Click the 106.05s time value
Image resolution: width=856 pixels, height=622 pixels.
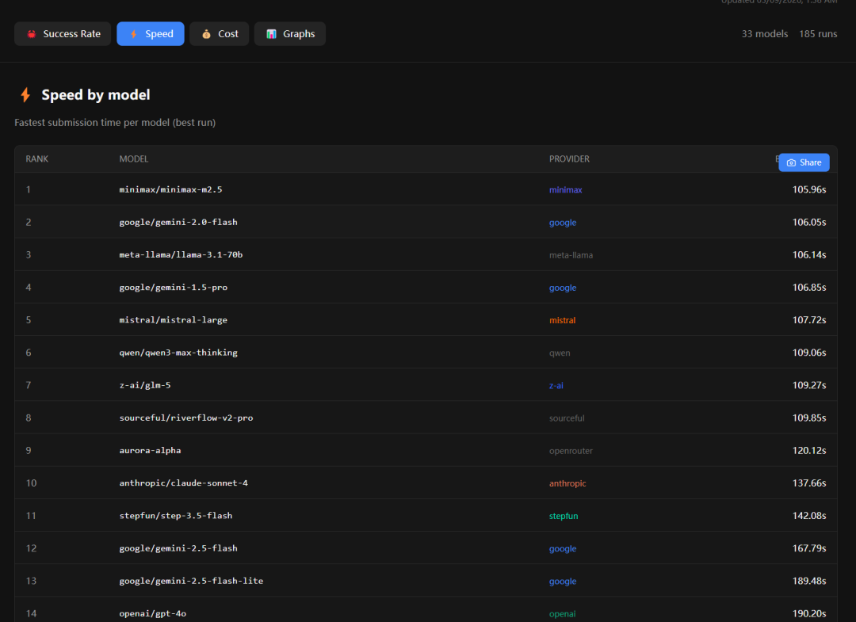click(x=809, y=222)
